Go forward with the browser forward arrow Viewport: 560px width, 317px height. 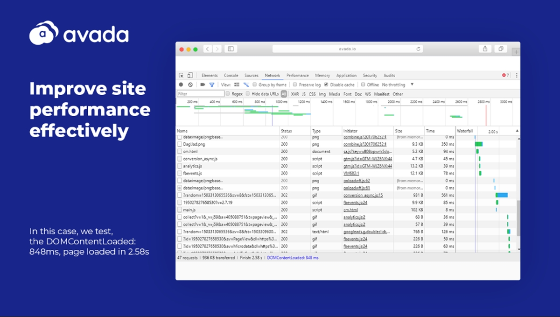pyautogui.click(x=217, y=49)
